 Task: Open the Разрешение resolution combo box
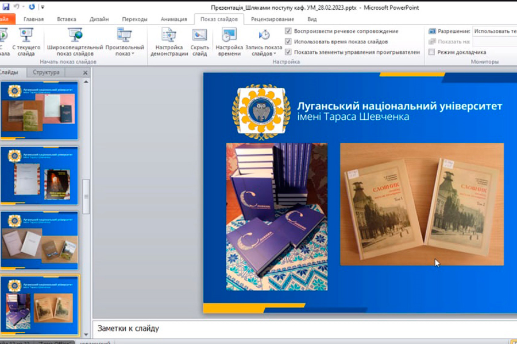point(494,31)
